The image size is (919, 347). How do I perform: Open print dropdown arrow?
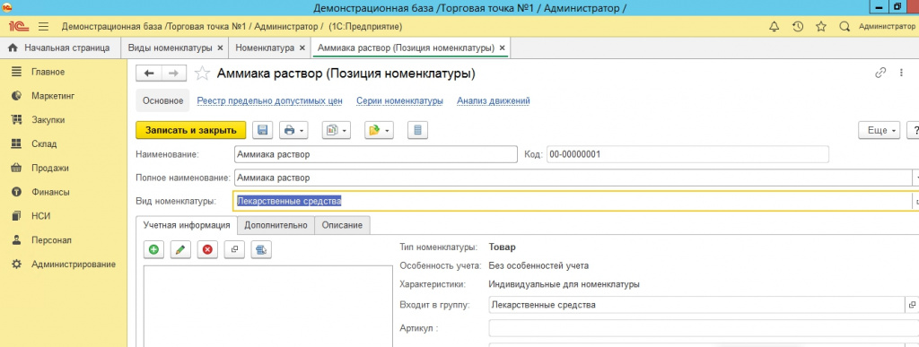[x=302, y=131]
